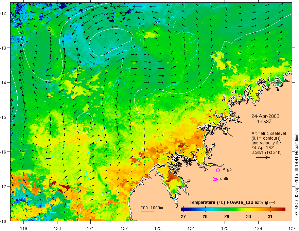
Task: Click the longitude axis label 123
Action: coord(158,228)
